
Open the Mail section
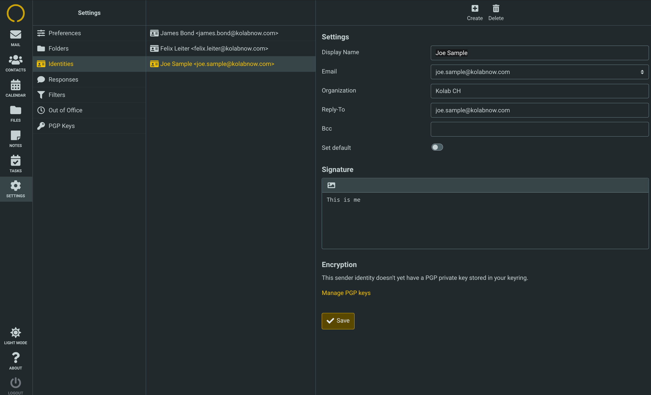[x=16, y=38]
